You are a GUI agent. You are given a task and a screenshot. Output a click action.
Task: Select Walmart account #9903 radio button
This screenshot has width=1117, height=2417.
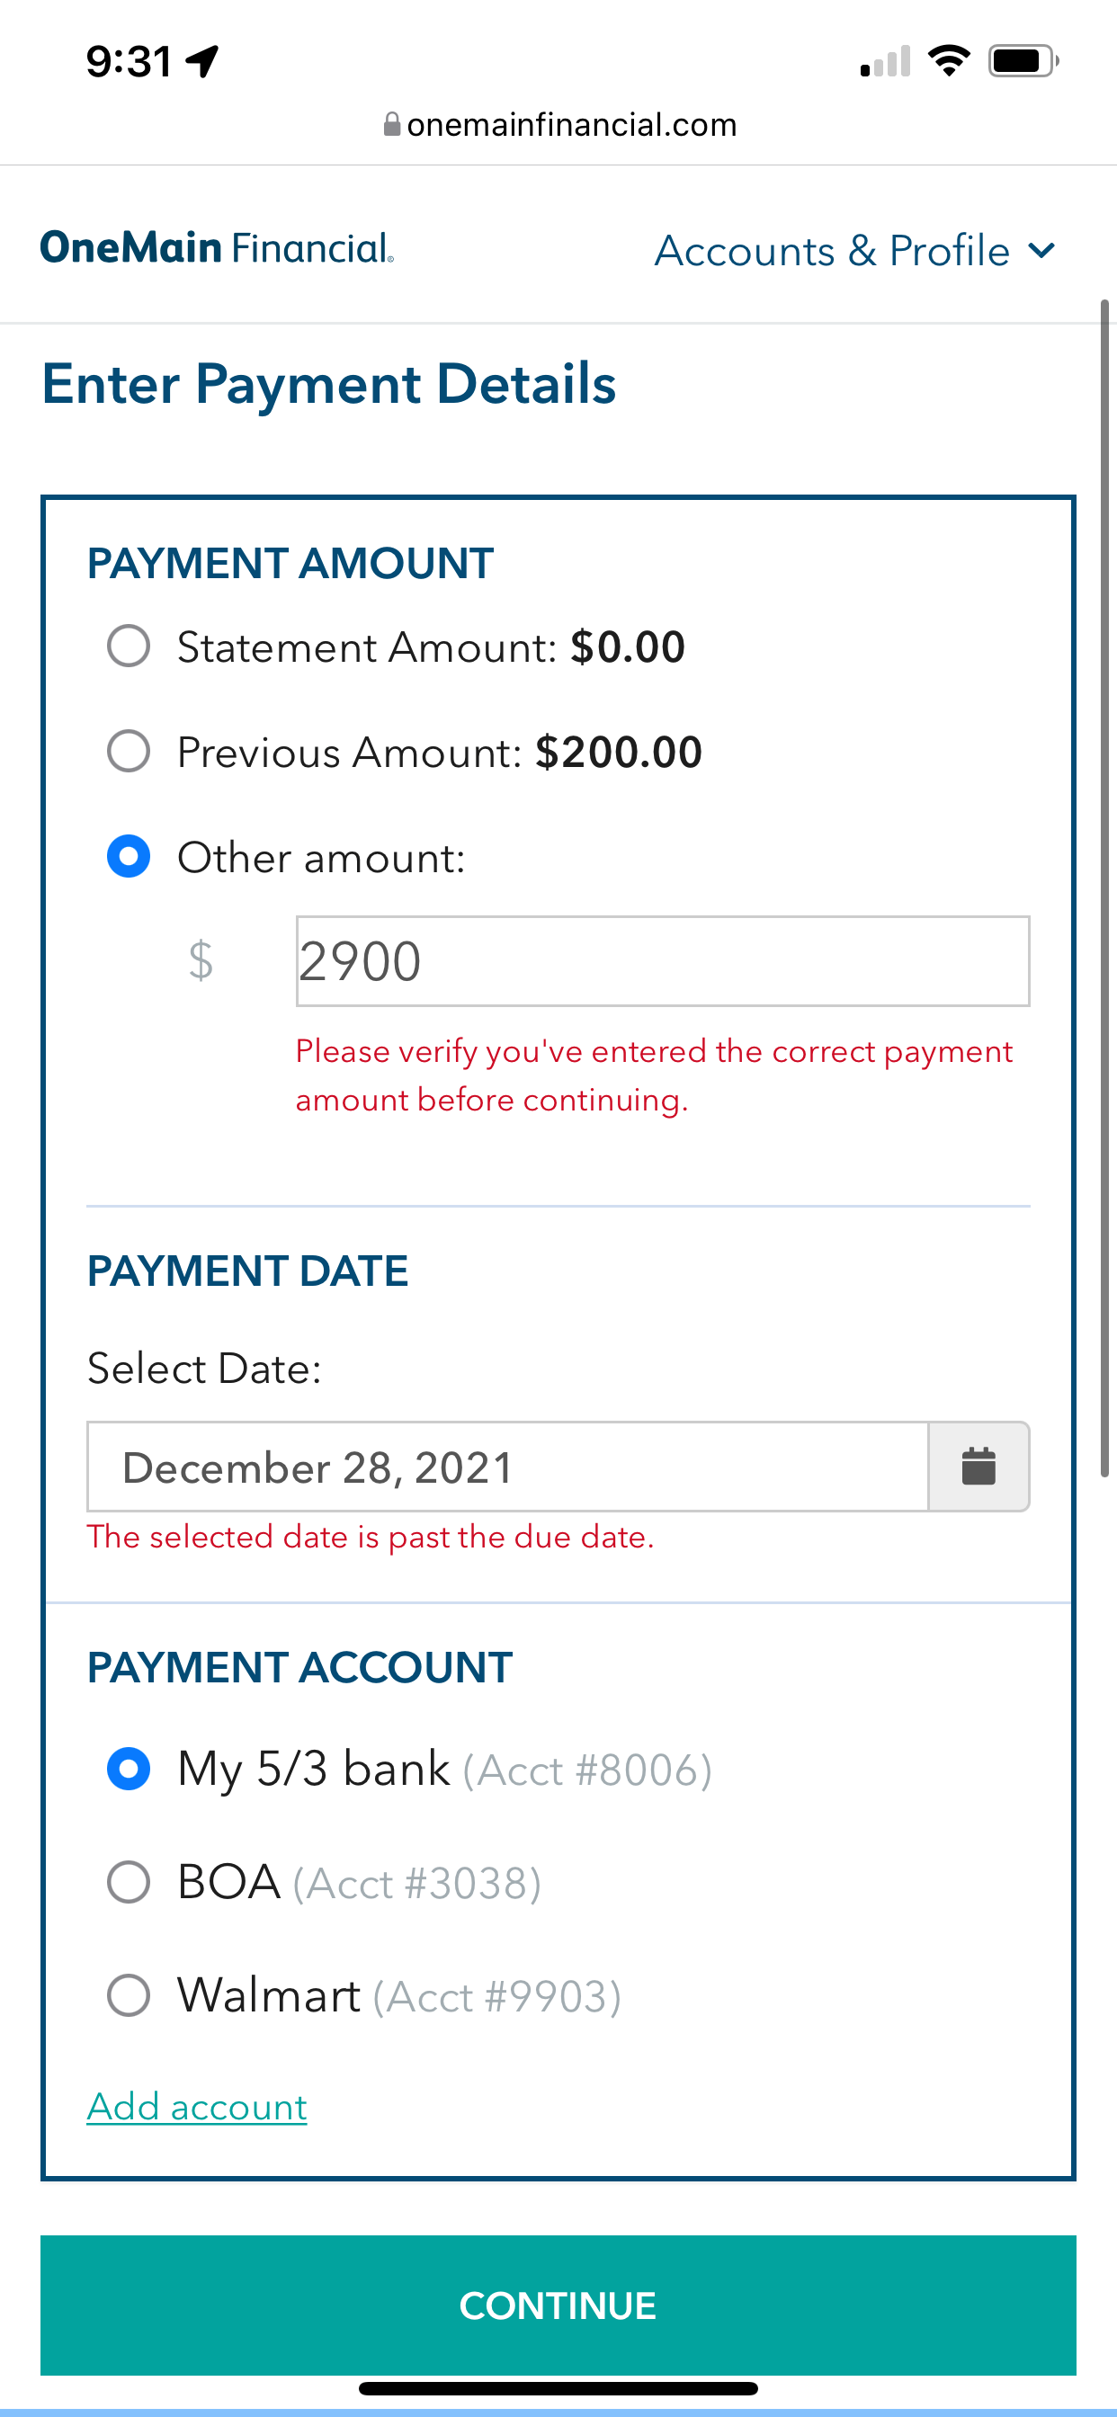click(129, 1994)
